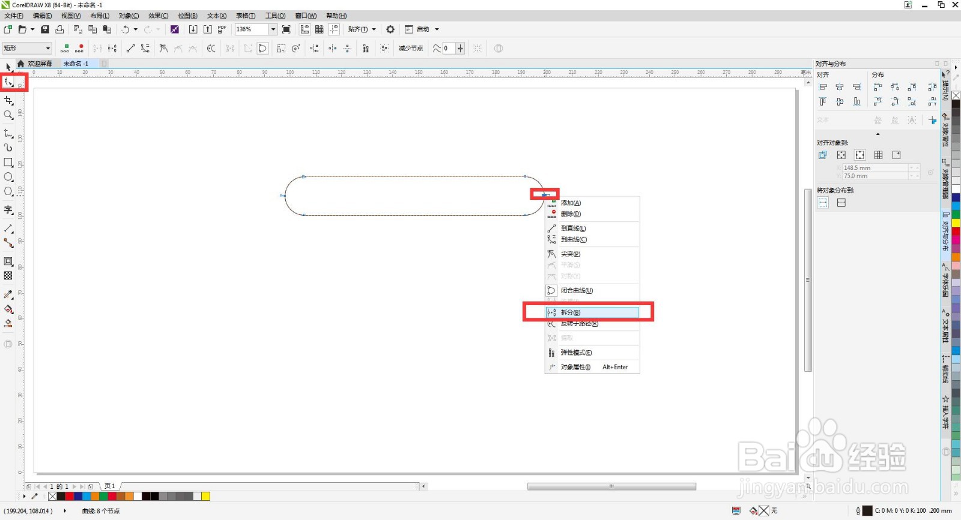Viewport: 961px width, 520px height.
Task: Open the 对象属性 docker tab
Action: (945, 130)
